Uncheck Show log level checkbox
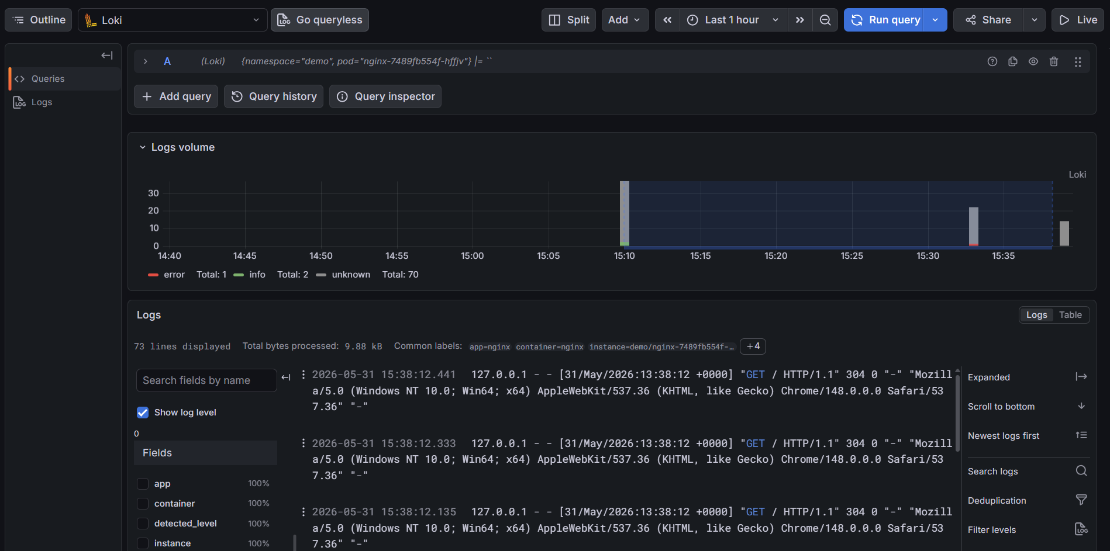 click(x=143, y=413)
